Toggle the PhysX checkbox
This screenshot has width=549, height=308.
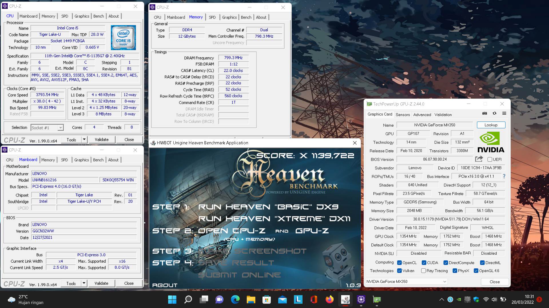pyautogui.click(x=455, y=271)
